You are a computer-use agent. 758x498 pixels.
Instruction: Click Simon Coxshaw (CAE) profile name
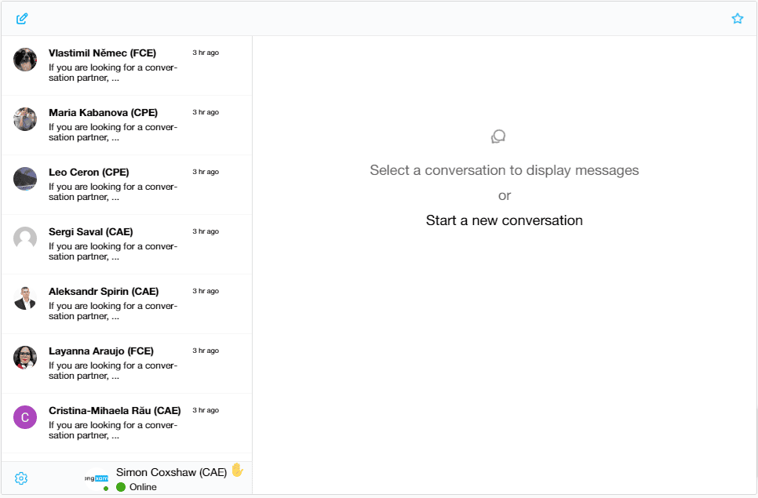pyautogui.click(x=171, y=472)
